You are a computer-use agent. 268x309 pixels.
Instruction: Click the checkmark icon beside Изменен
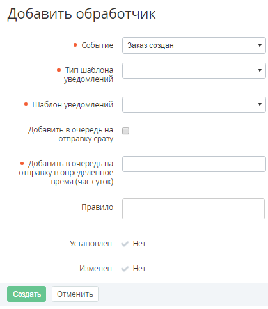tap(125, 269)
